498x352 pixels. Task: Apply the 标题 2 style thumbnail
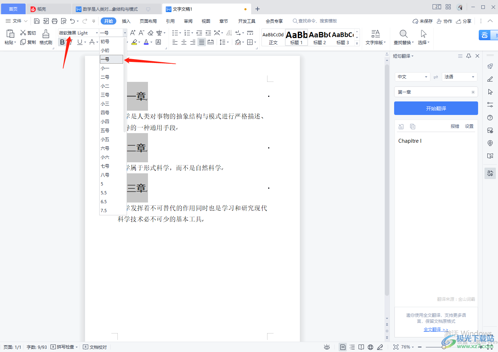coord(319,37)
